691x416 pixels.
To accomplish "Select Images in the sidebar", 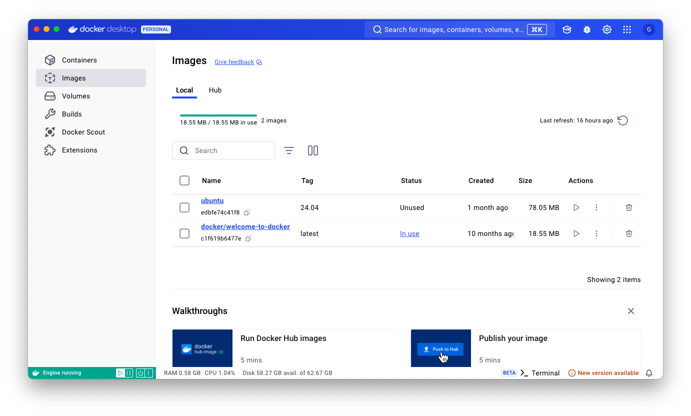I will 91,78.
